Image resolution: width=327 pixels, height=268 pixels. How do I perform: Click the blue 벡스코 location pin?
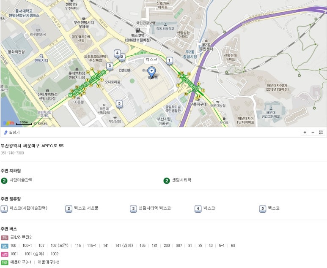(151, 72)
